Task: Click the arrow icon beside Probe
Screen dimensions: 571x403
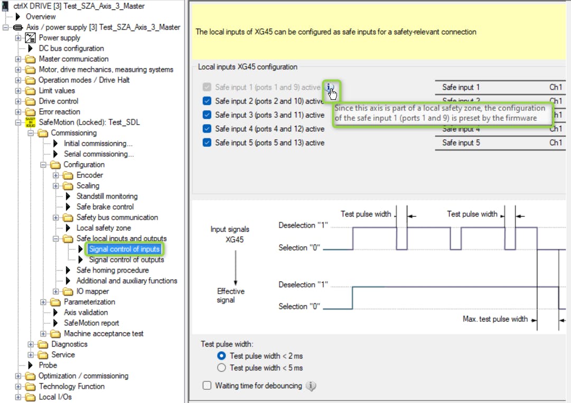Action: pyautogui.click(x=31, y=365)
